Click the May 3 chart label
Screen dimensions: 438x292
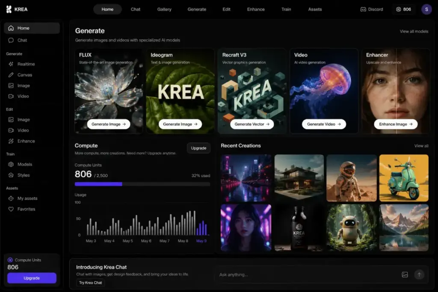tap(91, 241)
